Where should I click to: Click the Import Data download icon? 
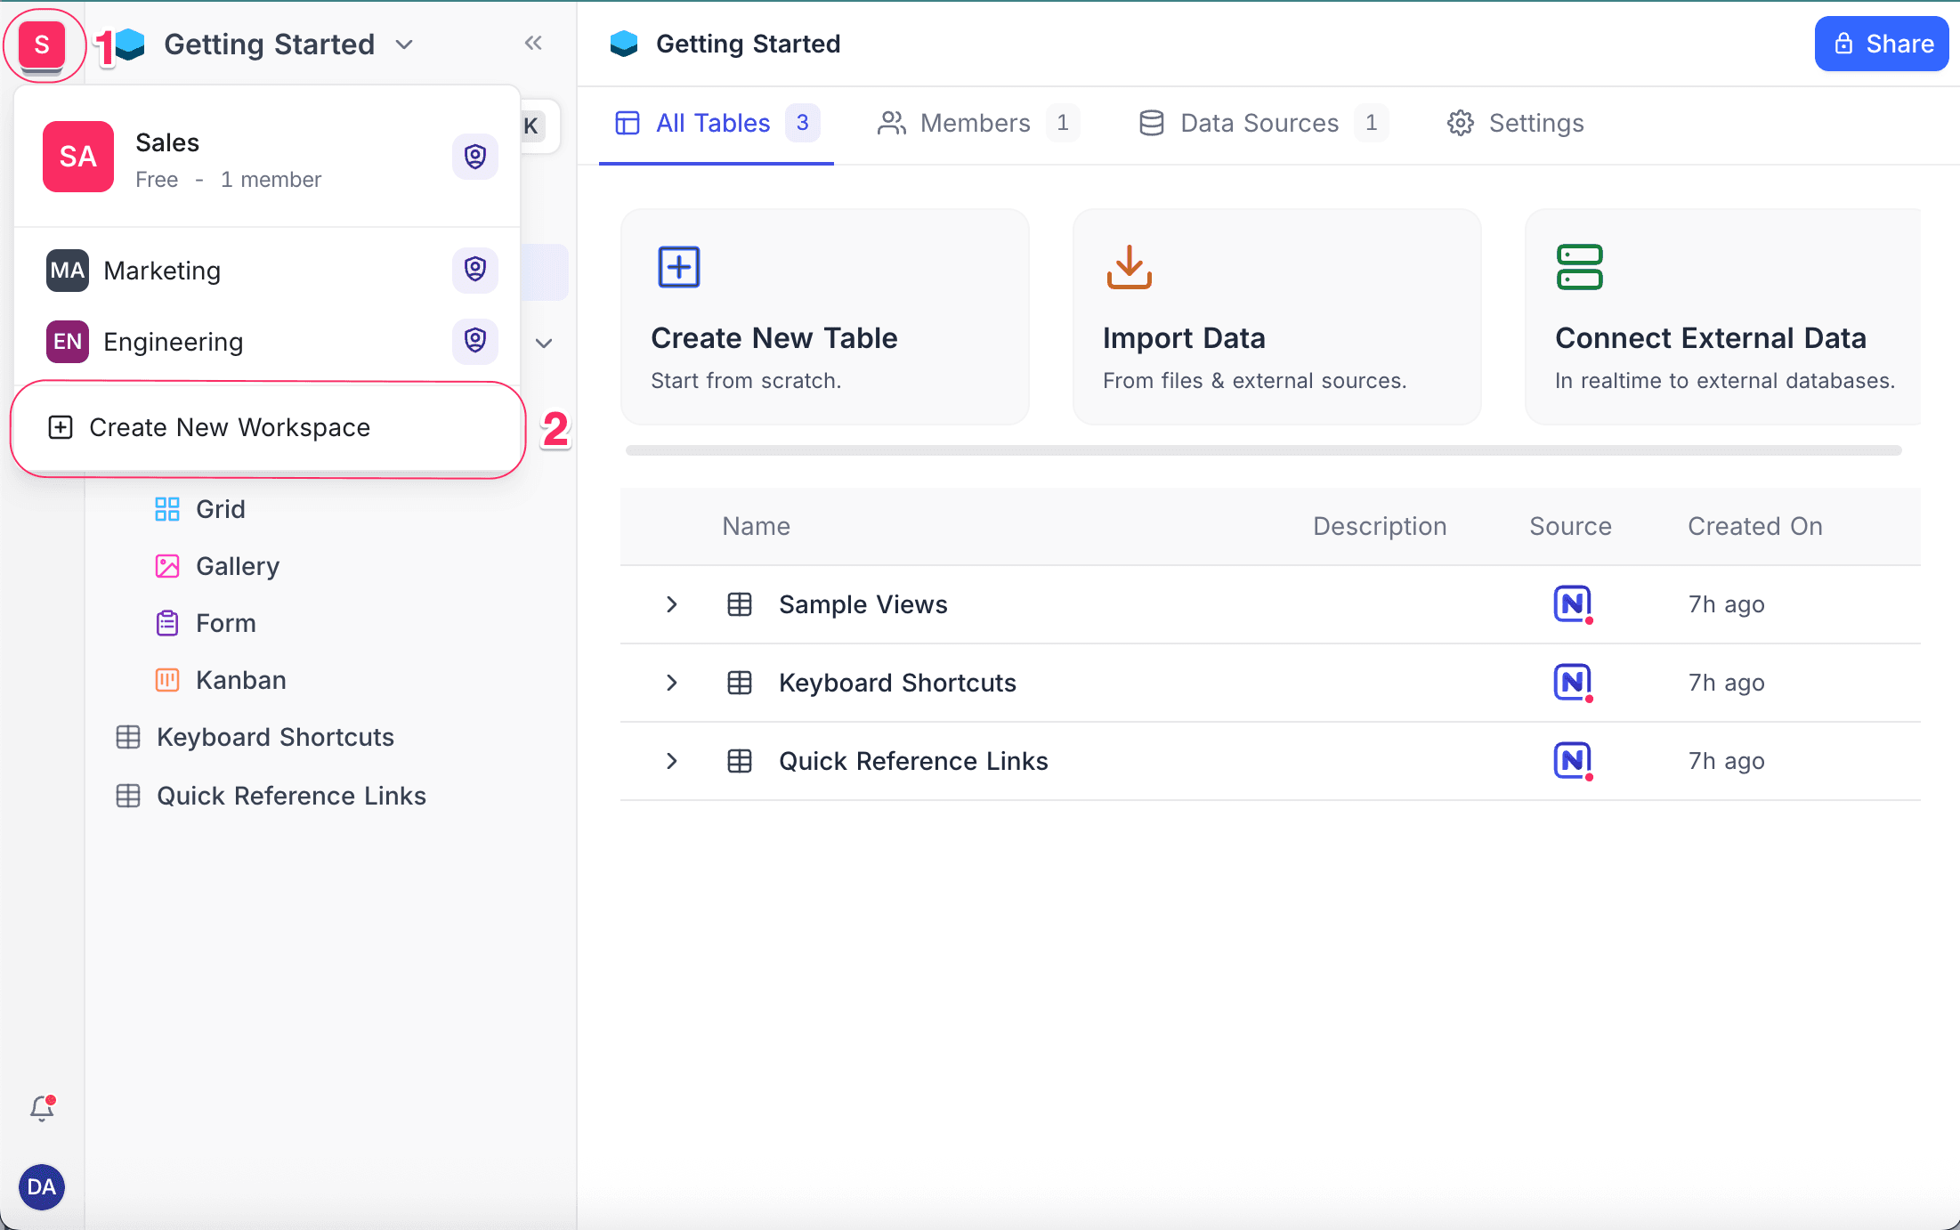tap(1129, 267)
